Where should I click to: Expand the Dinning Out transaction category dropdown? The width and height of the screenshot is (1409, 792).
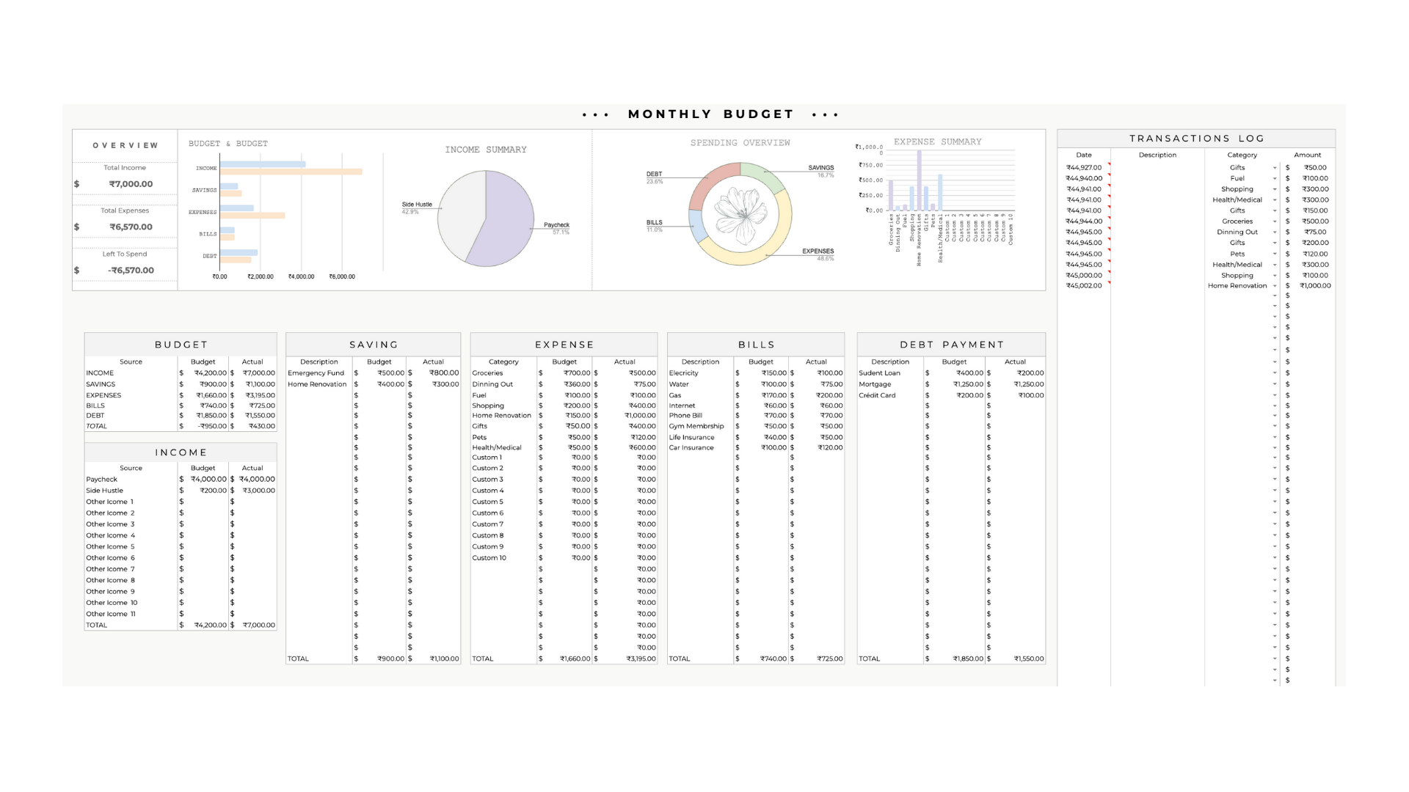tap(1275, 232)
